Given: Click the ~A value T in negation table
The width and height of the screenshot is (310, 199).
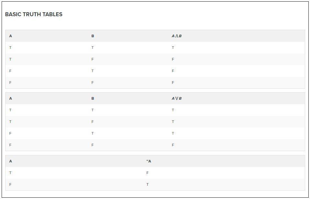Looking at the screenshot, I should 147,184.
